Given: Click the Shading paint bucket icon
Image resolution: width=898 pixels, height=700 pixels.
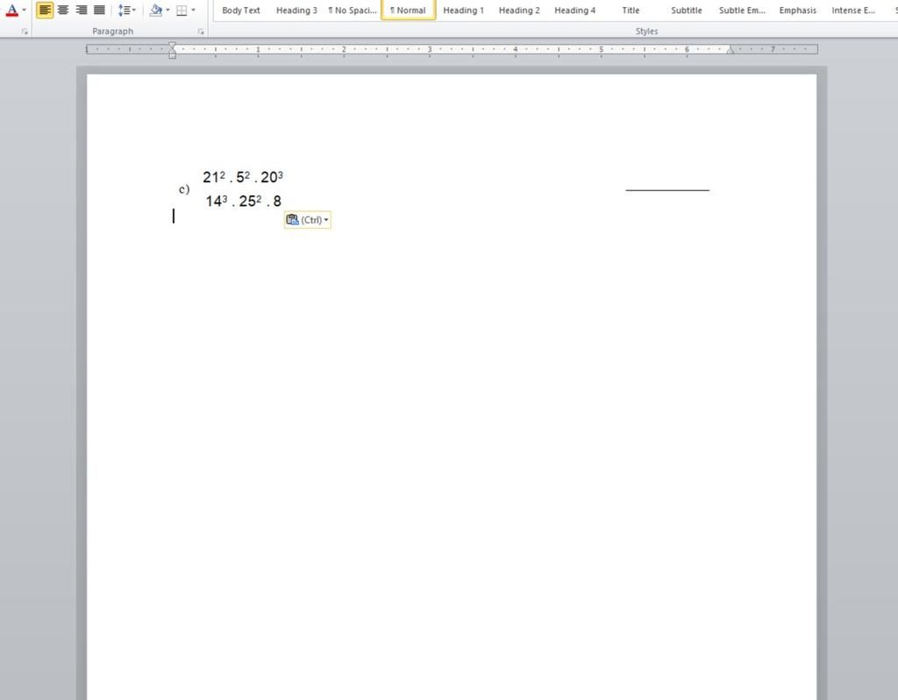Looking at the screenshot, I should 155,10.
